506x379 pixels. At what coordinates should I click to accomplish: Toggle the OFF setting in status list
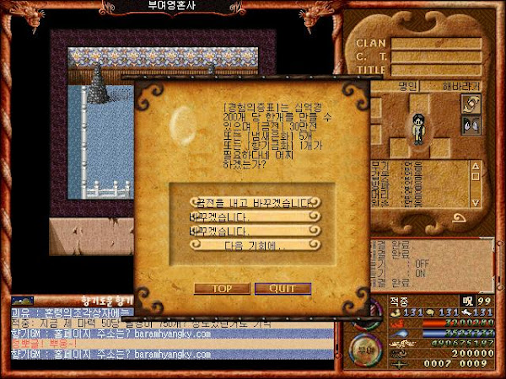click(421, 262)
